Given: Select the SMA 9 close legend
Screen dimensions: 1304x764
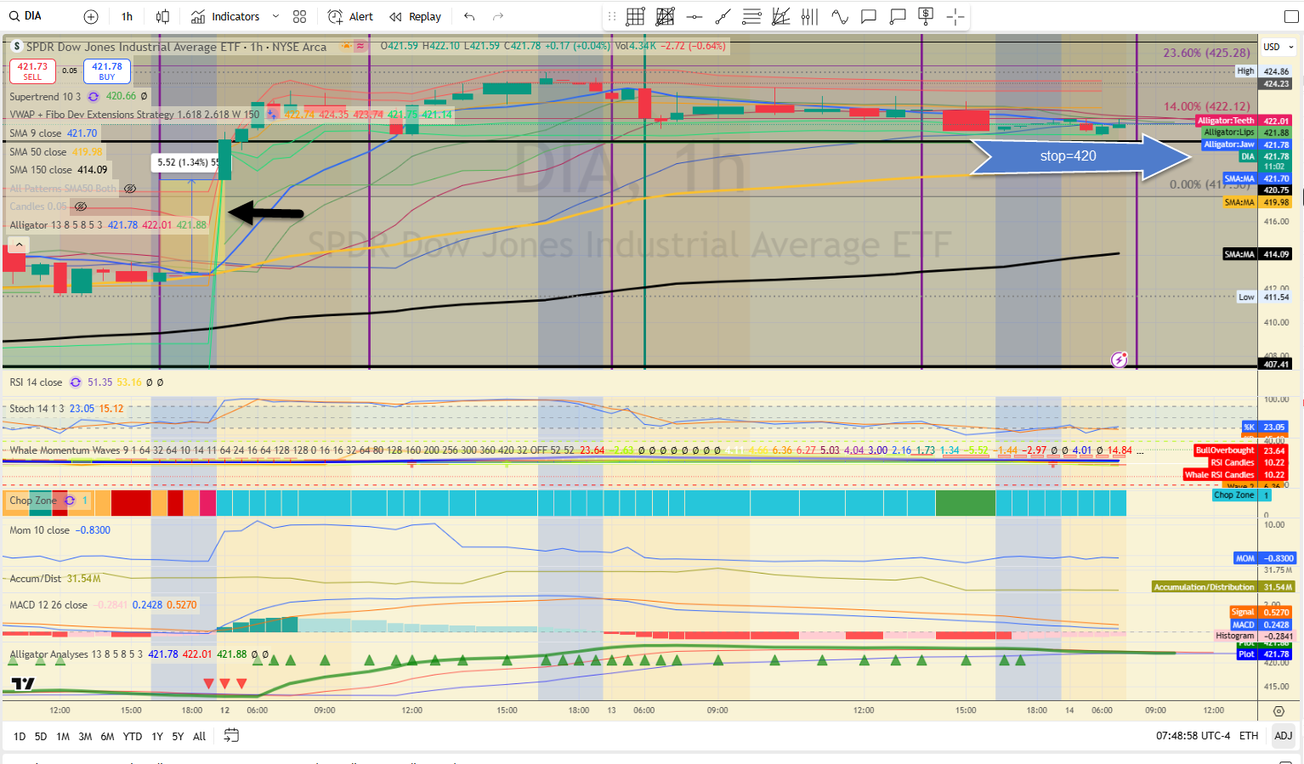Looking at the screenshot, I should pyautogui.click(x=36, y=133).
